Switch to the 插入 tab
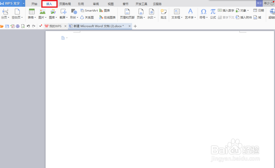This screenshot has width=275, height=168. coord(49,4)
